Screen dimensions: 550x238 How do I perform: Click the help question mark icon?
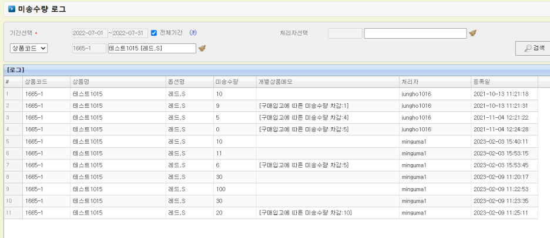point(193,33)
